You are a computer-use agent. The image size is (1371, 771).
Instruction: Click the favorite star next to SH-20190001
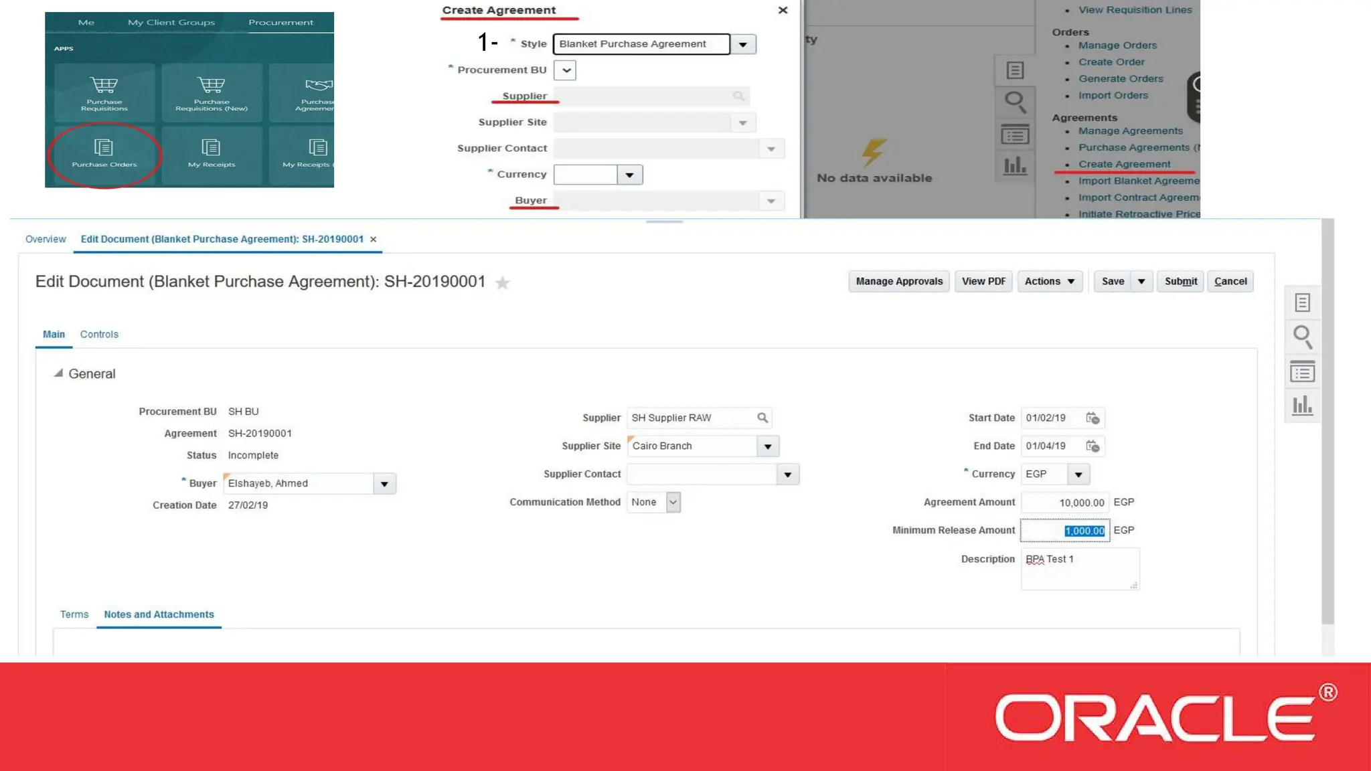tap(502, 283)
